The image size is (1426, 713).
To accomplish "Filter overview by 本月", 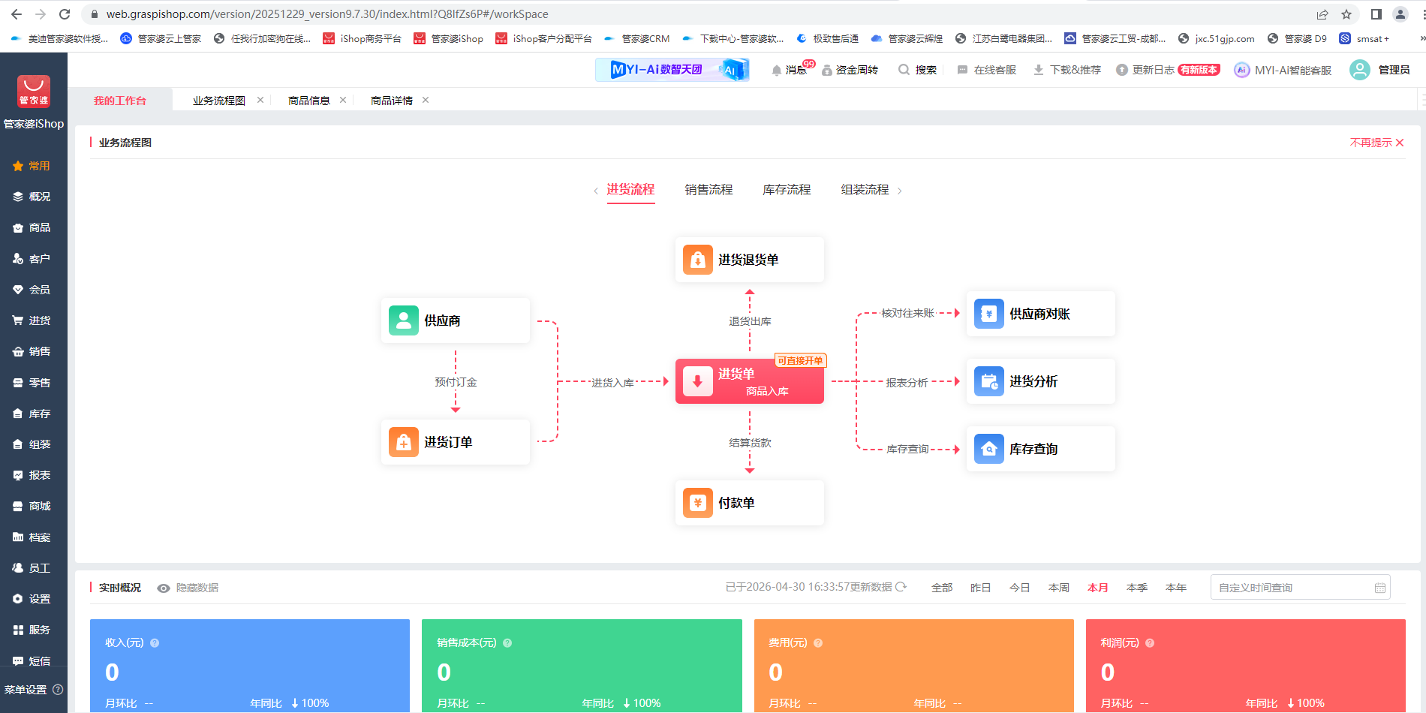I will click(x=1097, y=588).
